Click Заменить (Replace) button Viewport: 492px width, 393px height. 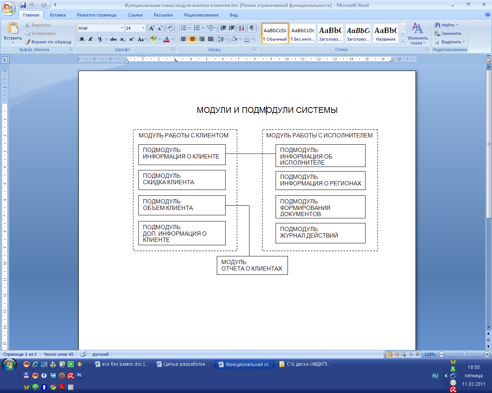tap(448, 33)
